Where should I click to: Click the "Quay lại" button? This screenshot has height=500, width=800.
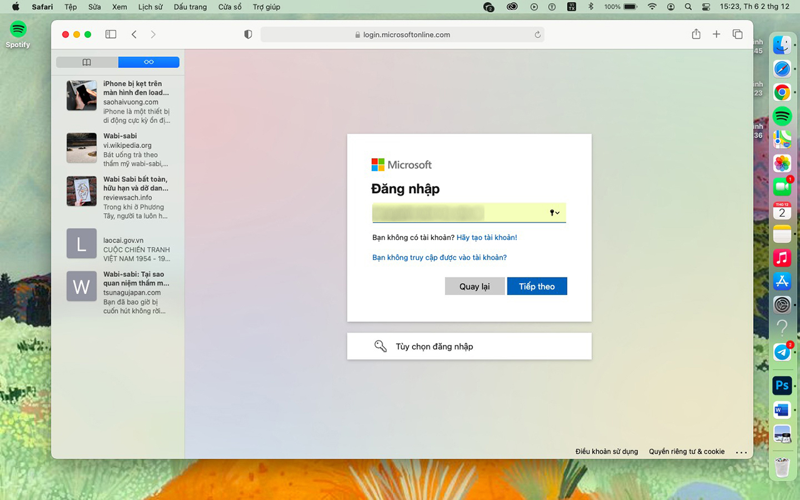click(474, 286)
